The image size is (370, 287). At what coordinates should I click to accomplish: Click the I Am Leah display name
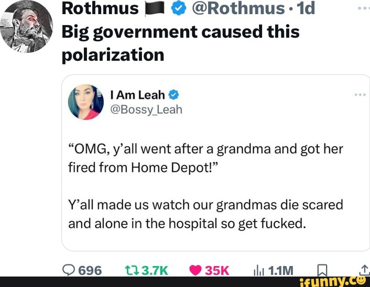(x=137, y=95)
